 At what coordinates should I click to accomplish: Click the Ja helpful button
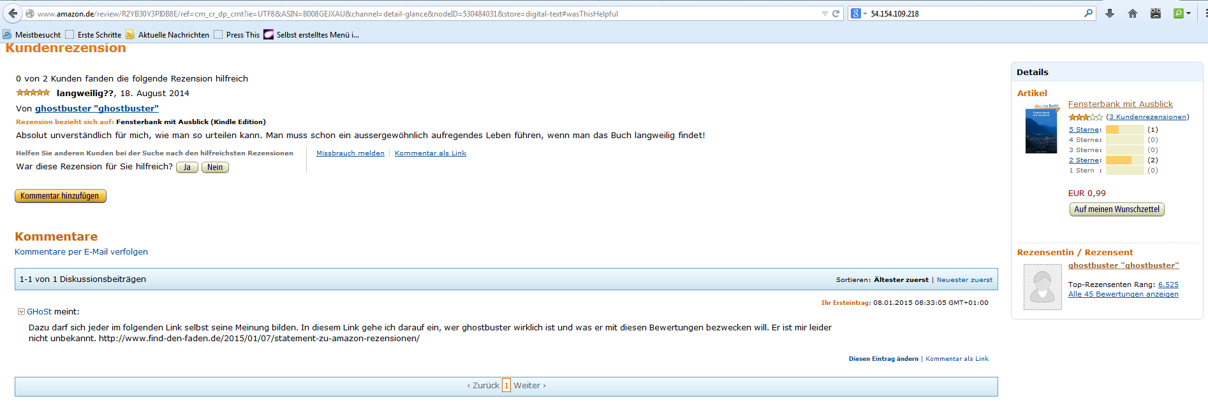[187, 167]
